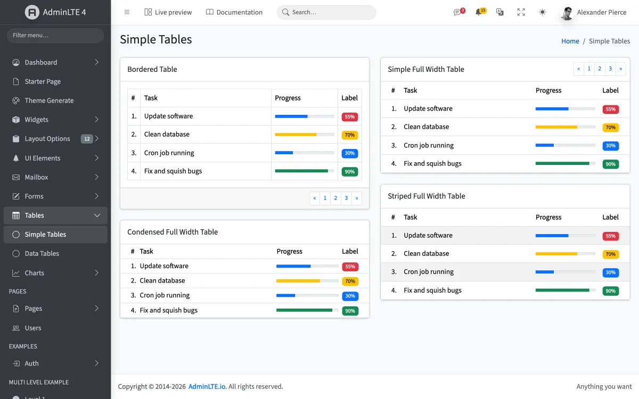
Task: Click the 55% red label in Bordered Table
Action: pyautogui.click(x=350, y=117)
